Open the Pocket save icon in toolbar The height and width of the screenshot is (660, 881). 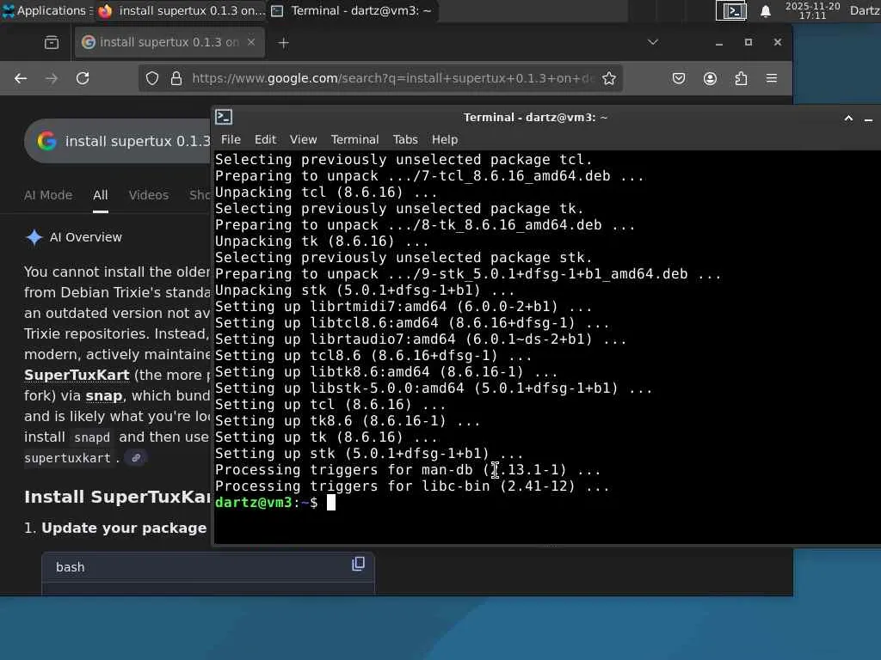pyautogui.click(x=679, y=78)
